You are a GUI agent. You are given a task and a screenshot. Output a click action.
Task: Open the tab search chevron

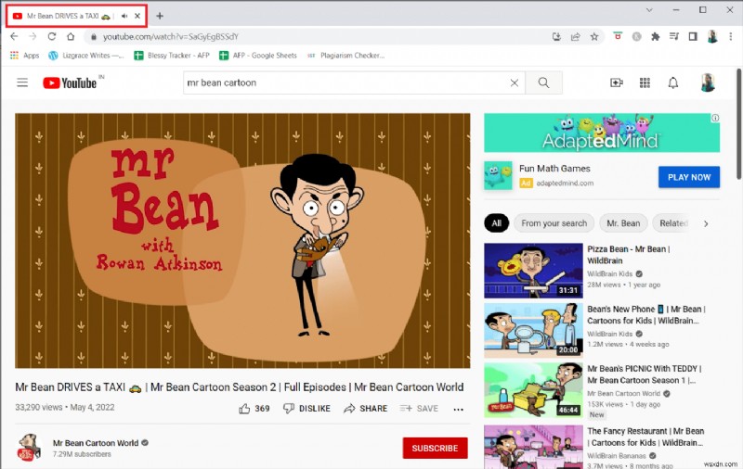tap(649, 10)
